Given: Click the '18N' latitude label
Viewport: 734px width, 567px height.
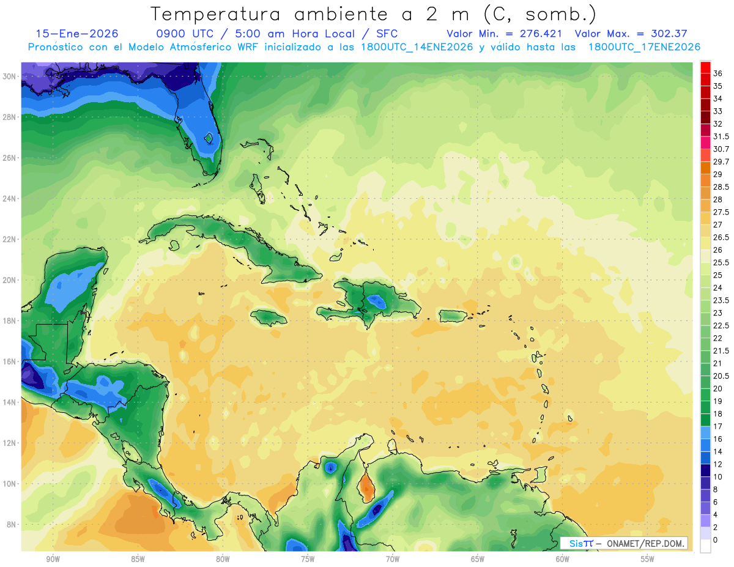Looking at the screenshot, I should click(10, 321).
